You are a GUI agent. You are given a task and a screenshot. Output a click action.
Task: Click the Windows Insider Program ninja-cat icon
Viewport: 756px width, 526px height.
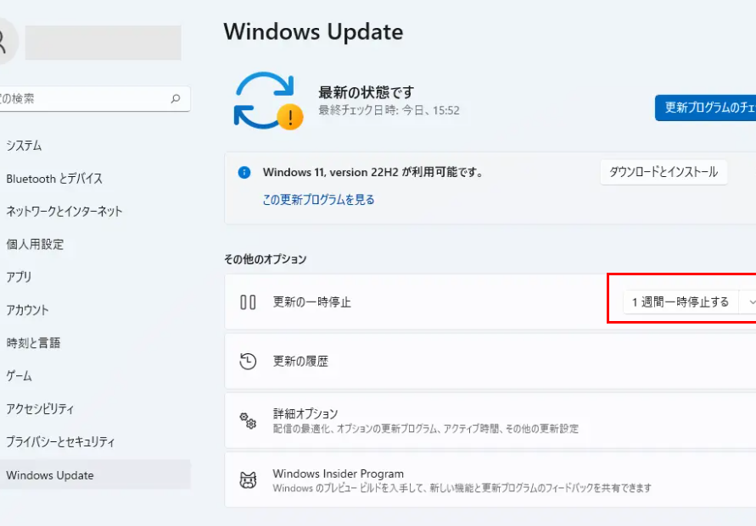(247, 479)
